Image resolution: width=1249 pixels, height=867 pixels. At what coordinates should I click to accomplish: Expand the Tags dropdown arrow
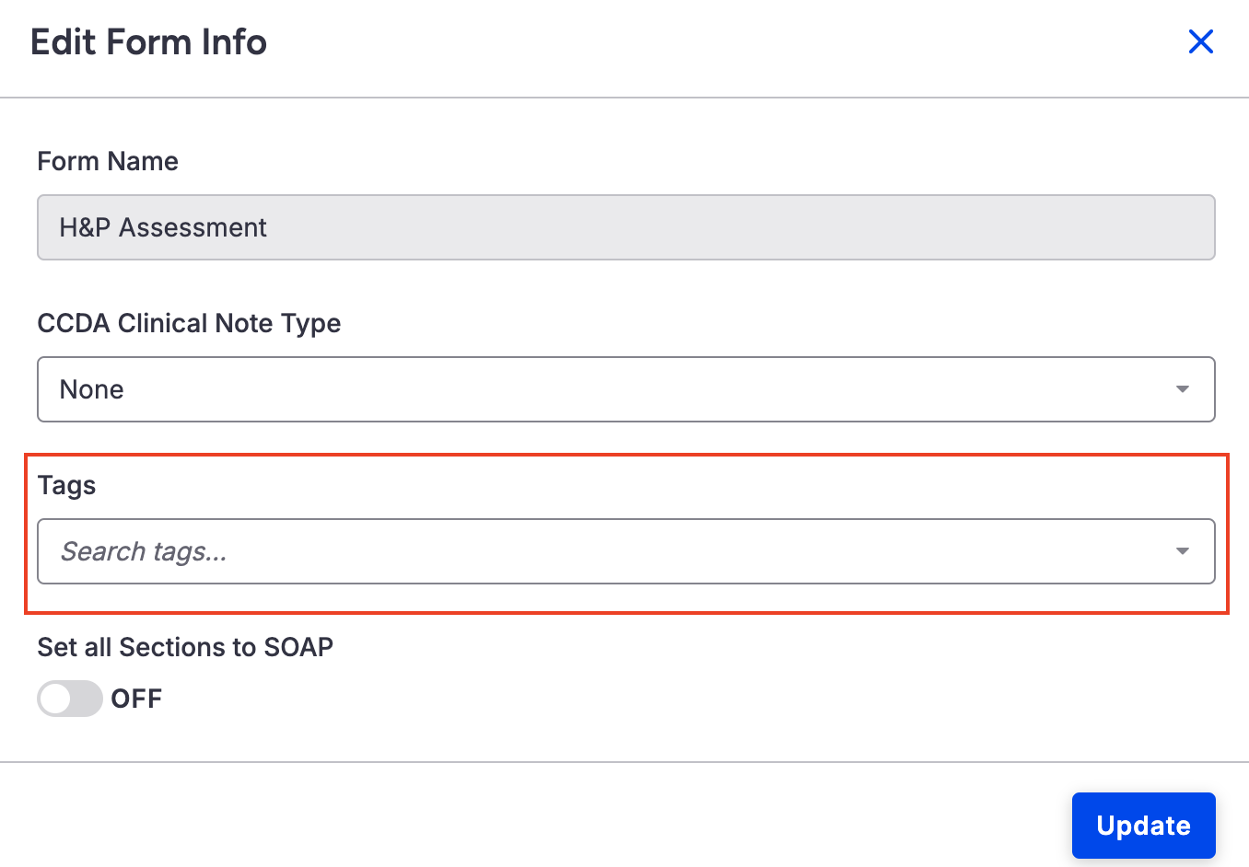1182,551
